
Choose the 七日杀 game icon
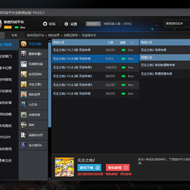24,104
